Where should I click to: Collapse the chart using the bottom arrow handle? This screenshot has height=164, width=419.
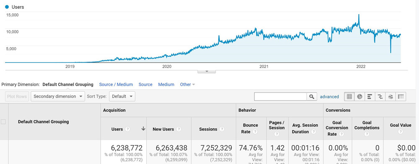(x=207, y=71)
